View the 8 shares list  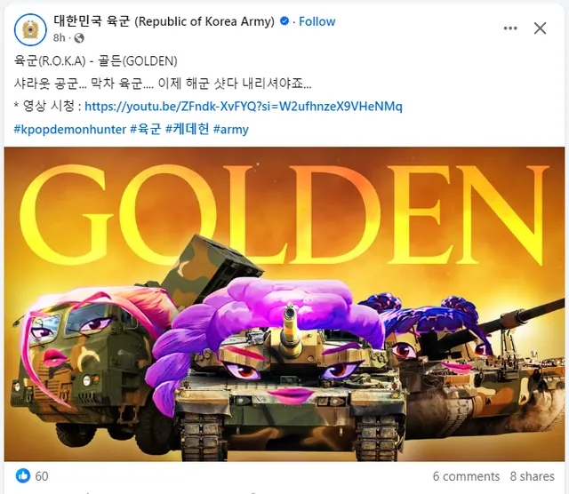click(532, 476)
